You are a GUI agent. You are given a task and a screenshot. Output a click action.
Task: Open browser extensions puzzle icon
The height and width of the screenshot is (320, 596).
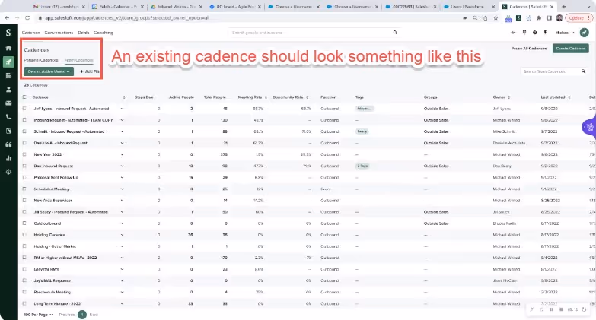coord(539,17)
